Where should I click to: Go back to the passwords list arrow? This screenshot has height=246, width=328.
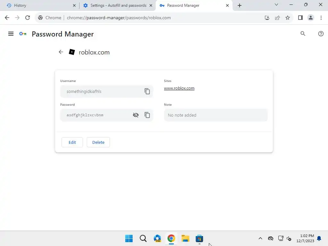(61, 52)
